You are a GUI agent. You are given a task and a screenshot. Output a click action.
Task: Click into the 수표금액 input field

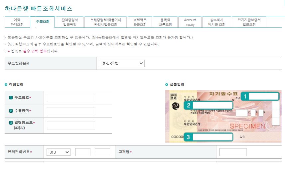71,111
